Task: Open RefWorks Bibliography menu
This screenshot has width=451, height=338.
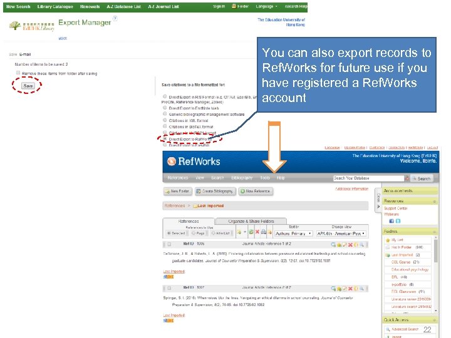Action: coord(242,178)
